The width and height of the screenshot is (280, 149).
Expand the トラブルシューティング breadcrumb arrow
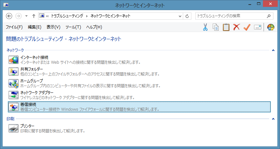87,16
